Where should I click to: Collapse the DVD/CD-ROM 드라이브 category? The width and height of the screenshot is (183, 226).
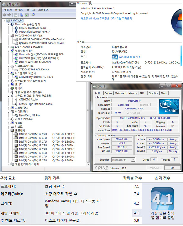pos(9,36)
